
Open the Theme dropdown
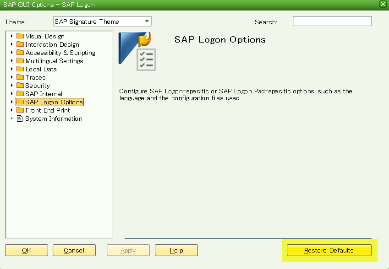[147, 22]
